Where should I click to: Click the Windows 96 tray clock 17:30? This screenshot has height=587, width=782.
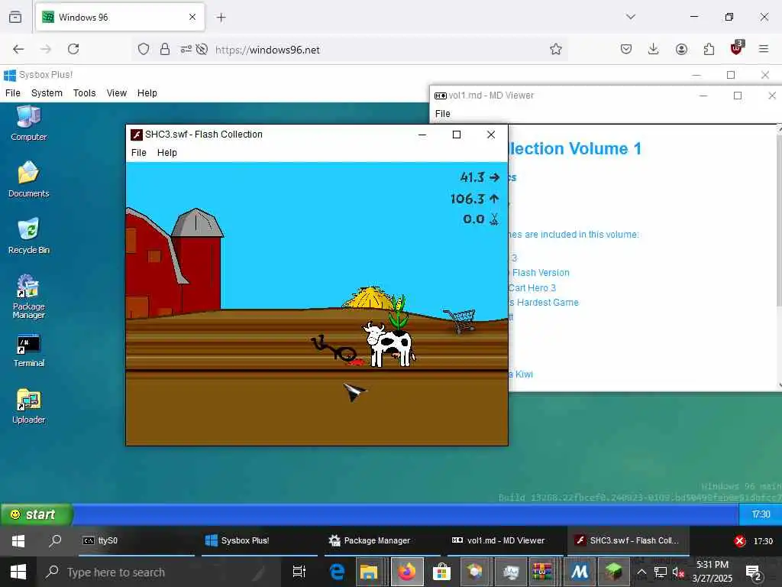[761, 514]
